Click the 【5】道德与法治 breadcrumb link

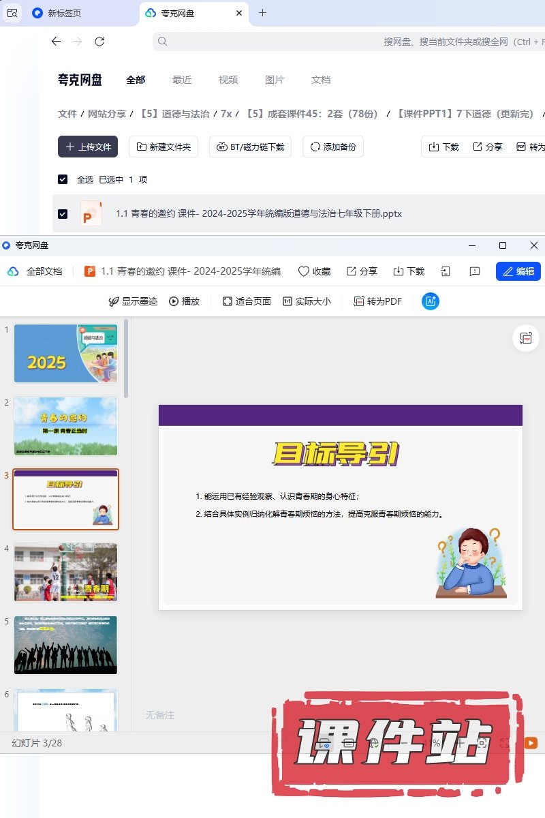(x=174, y=114)
